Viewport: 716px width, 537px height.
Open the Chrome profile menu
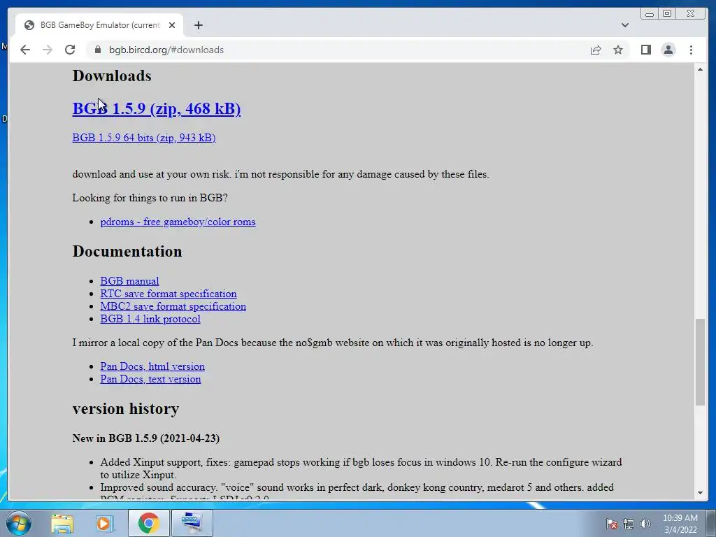[668, 50]
